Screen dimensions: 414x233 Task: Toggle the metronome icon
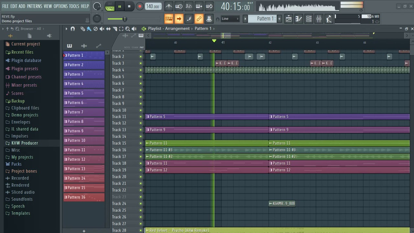[169, 6]
